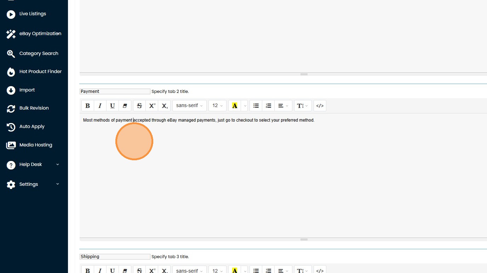This screenshot has width=487, height=273.
Task: Apply strikethrough in the Payment editor
Action: [139, 106]
